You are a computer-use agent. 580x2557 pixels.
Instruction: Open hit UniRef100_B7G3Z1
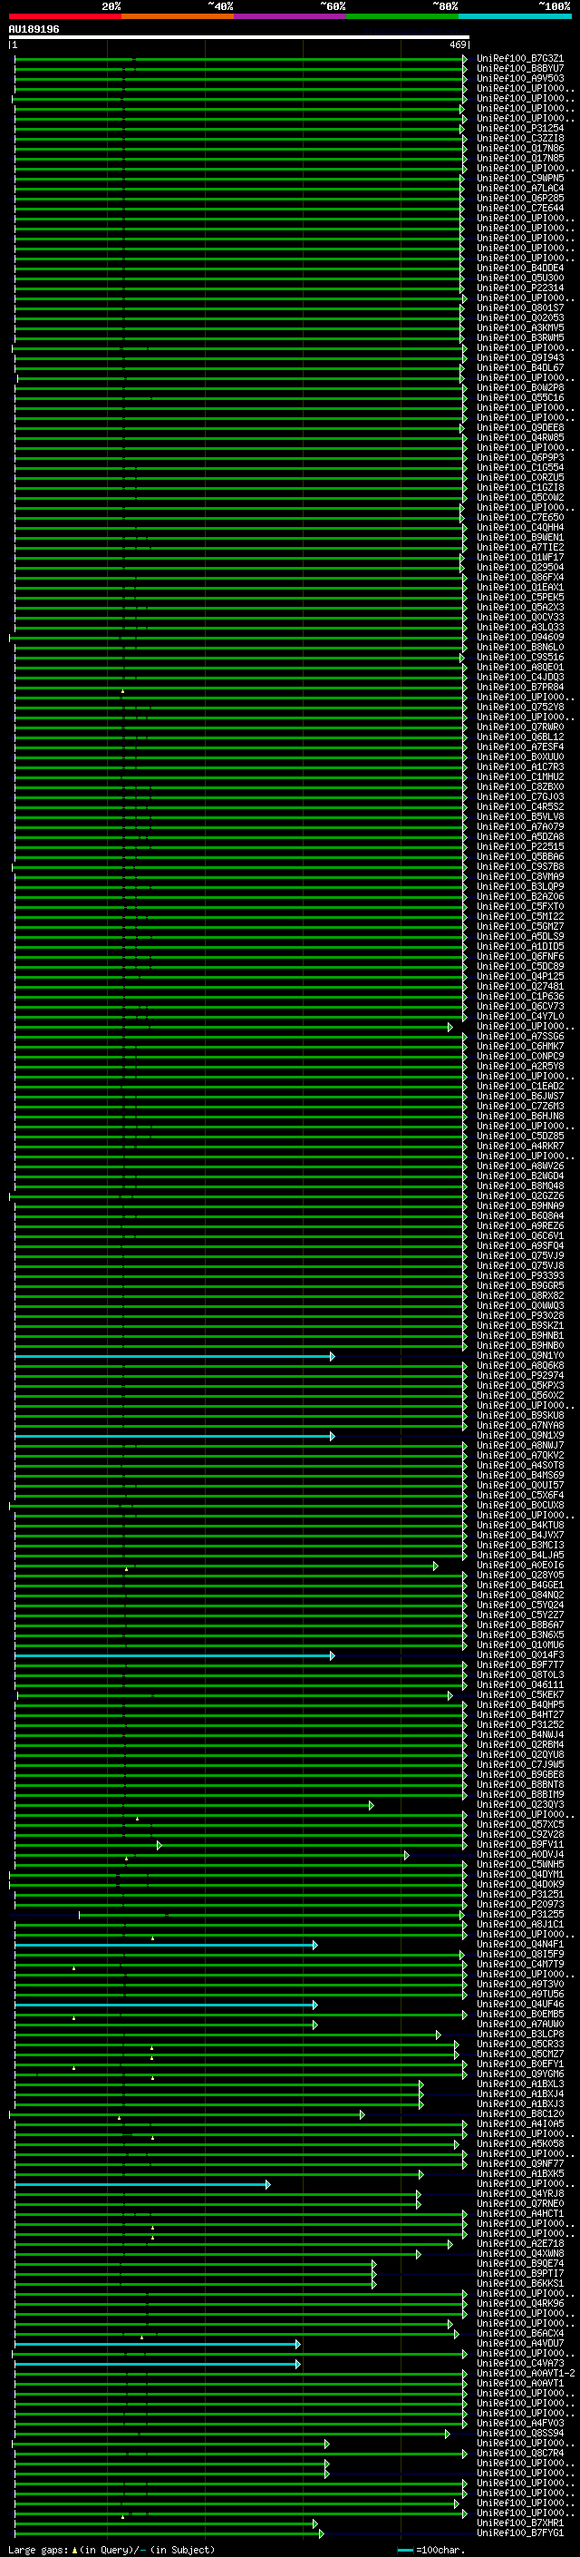(520, 59)
